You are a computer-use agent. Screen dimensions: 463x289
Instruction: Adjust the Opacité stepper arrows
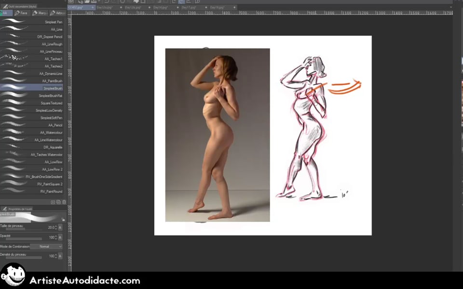point(56,237)
